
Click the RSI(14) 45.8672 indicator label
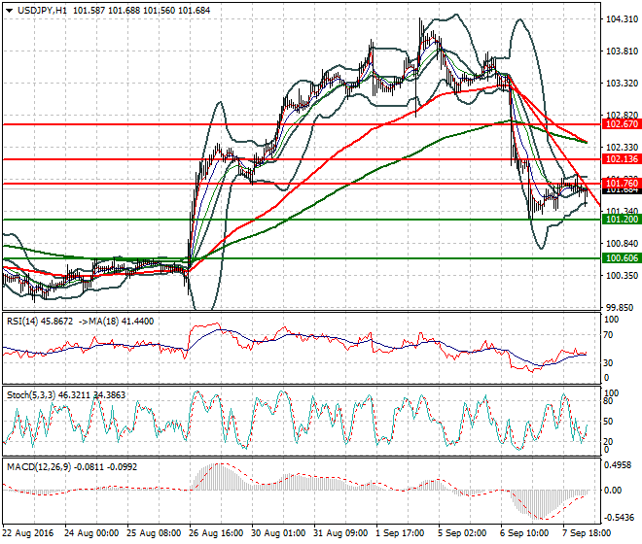(40, 322)
